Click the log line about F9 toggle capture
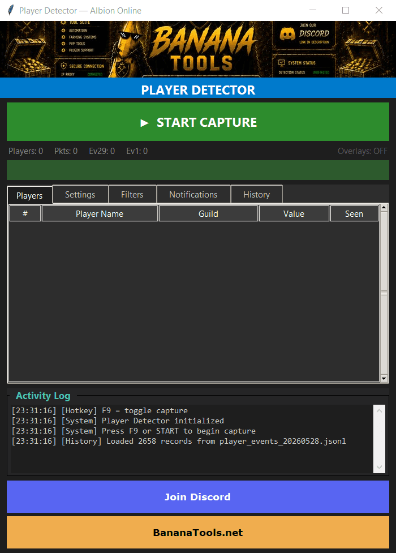The width and height of the screenshot is (396, 553). click(100, 410)
